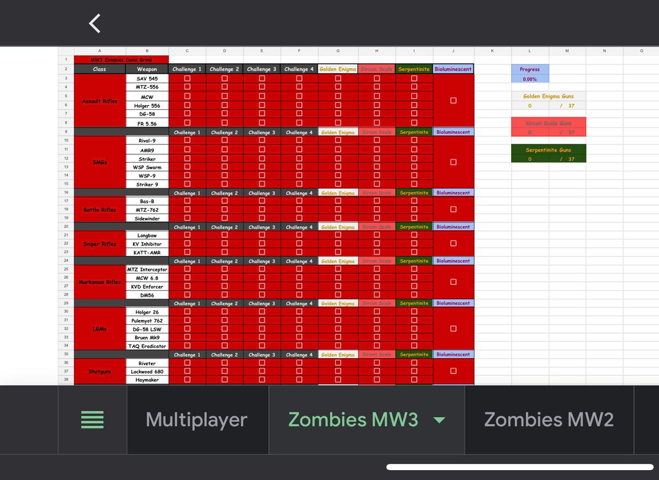Check the Golden Enigma box for Rival-9
659x480 pixels.
338,140
